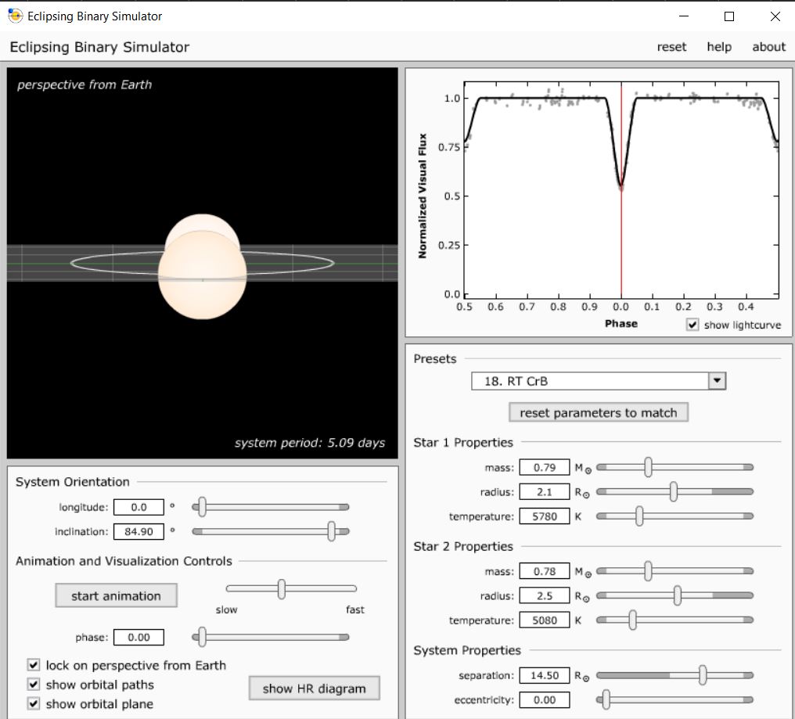795x719 pixels.
Task: Click the inclination slider handle
Action: click(332, 531)
